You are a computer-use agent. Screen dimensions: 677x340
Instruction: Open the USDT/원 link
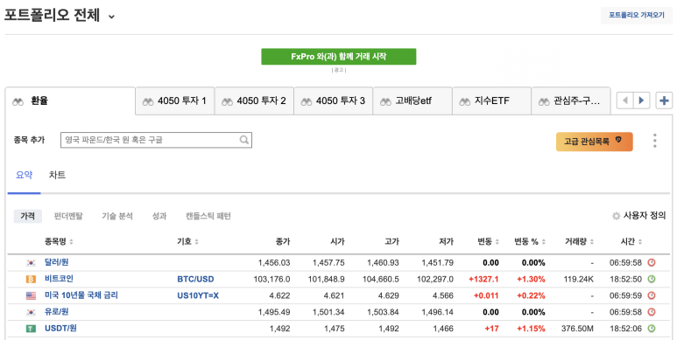[x=61, y=329]
